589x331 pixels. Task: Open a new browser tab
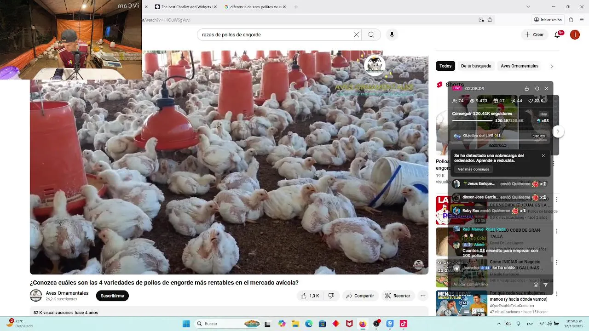tap(296, 7)
